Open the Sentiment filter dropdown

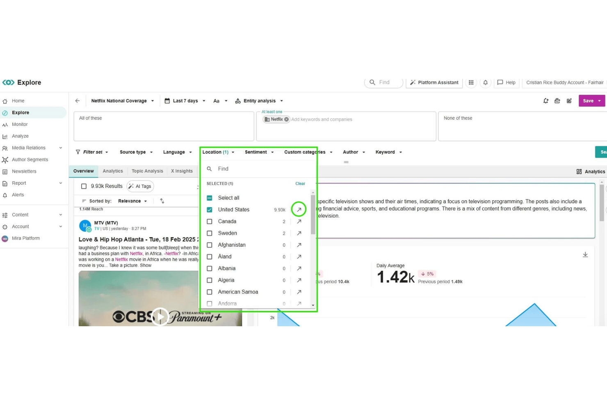[x=259, y=152]
